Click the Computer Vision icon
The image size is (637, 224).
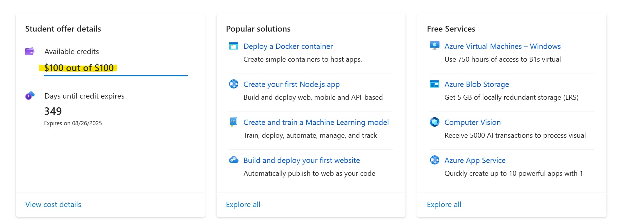click(x=435, y=122)
